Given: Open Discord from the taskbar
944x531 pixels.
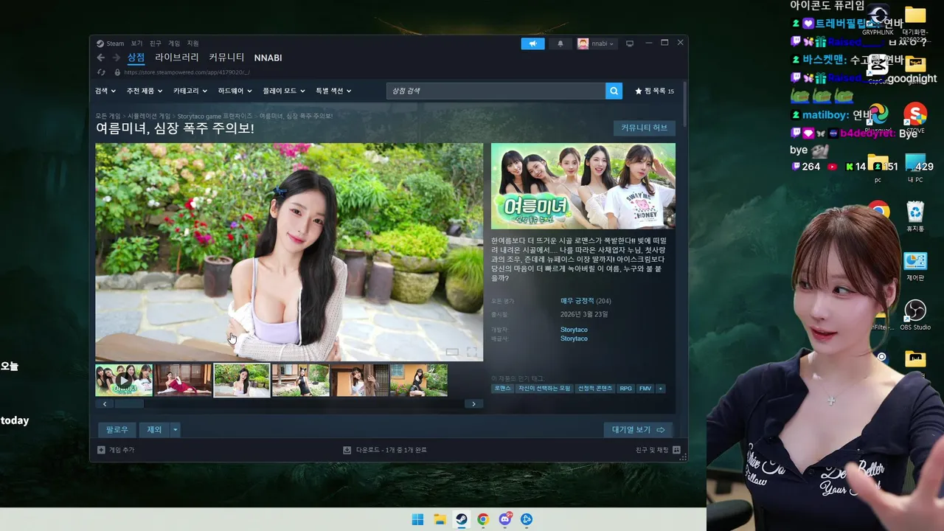Looking at the screenshot, I should pos(504,519).
